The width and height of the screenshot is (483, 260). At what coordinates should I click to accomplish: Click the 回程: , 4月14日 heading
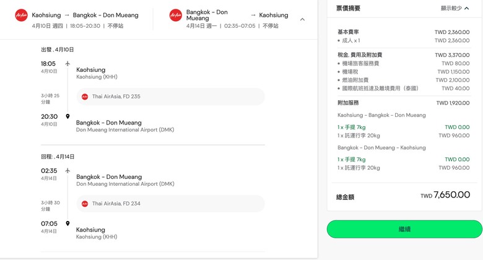coord(58,157)
